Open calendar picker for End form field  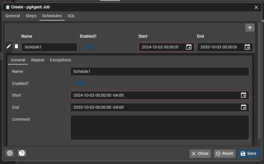244,107
